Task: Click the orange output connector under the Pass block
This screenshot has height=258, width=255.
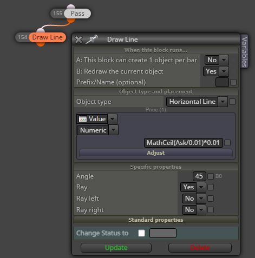Action: click(x=71, y=21)
